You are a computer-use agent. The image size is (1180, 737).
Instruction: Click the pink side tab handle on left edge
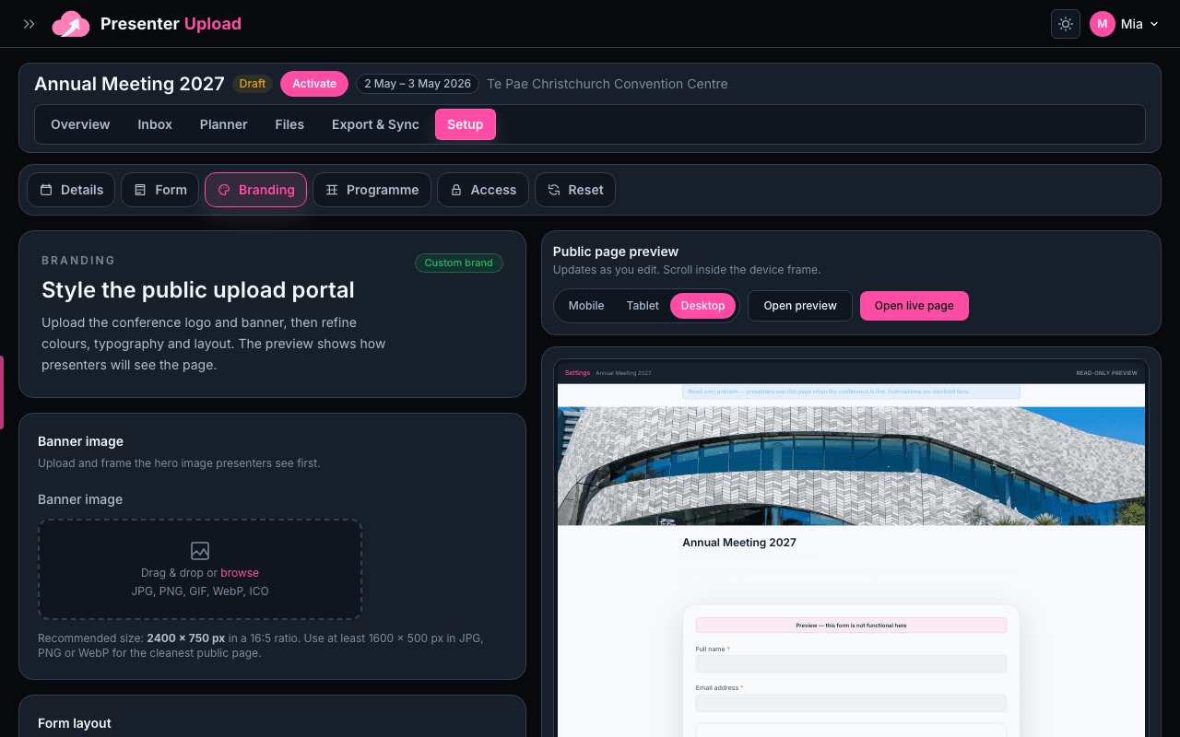[x=2, y=392]
